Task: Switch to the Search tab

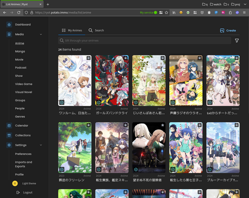Action: pyautogui.click(x=96, y=31)
